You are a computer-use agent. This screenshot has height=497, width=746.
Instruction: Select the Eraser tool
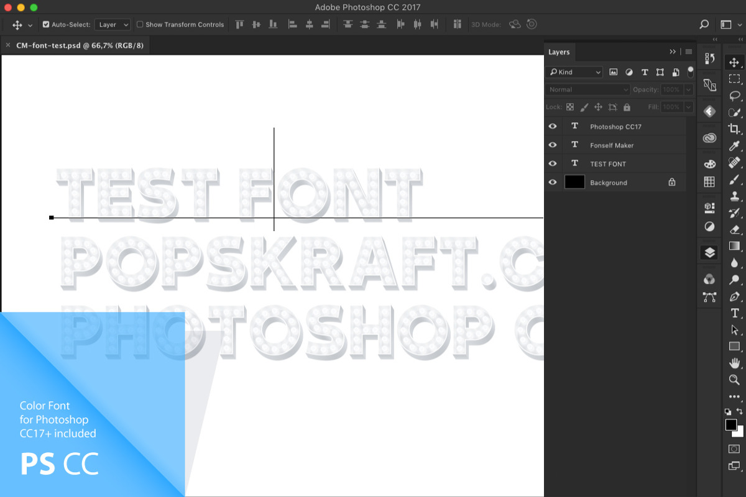(734, 230)
